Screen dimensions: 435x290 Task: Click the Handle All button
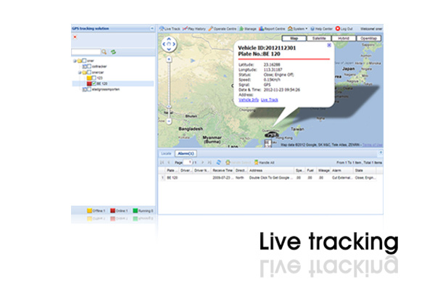[264, 162]
